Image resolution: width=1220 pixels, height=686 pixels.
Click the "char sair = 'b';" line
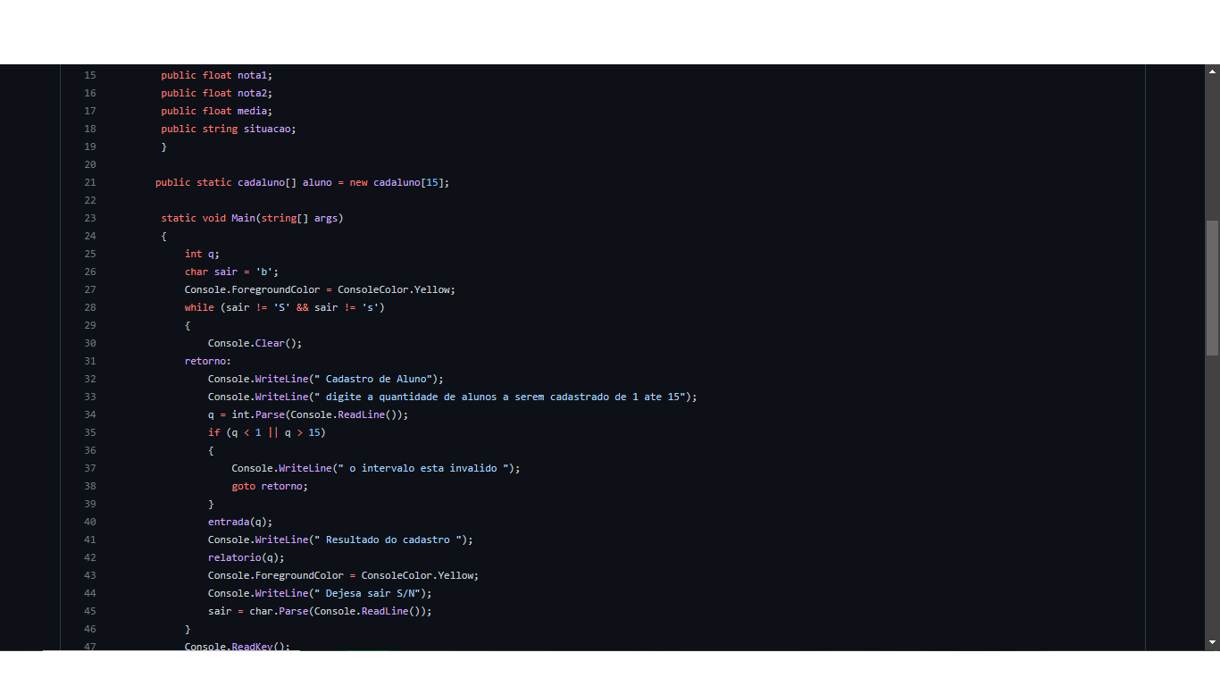[x=231, y=272]
